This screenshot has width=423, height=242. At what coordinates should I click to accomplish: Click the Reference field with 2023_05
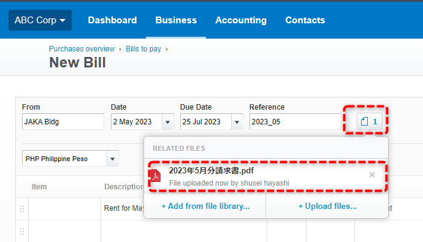(295, 121)
